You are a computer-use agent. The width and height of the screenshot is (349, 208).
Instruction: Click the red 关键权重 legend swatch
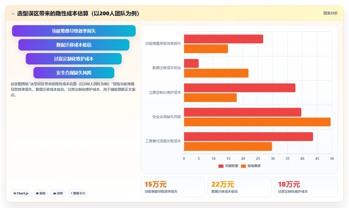(x=221, y=166)
